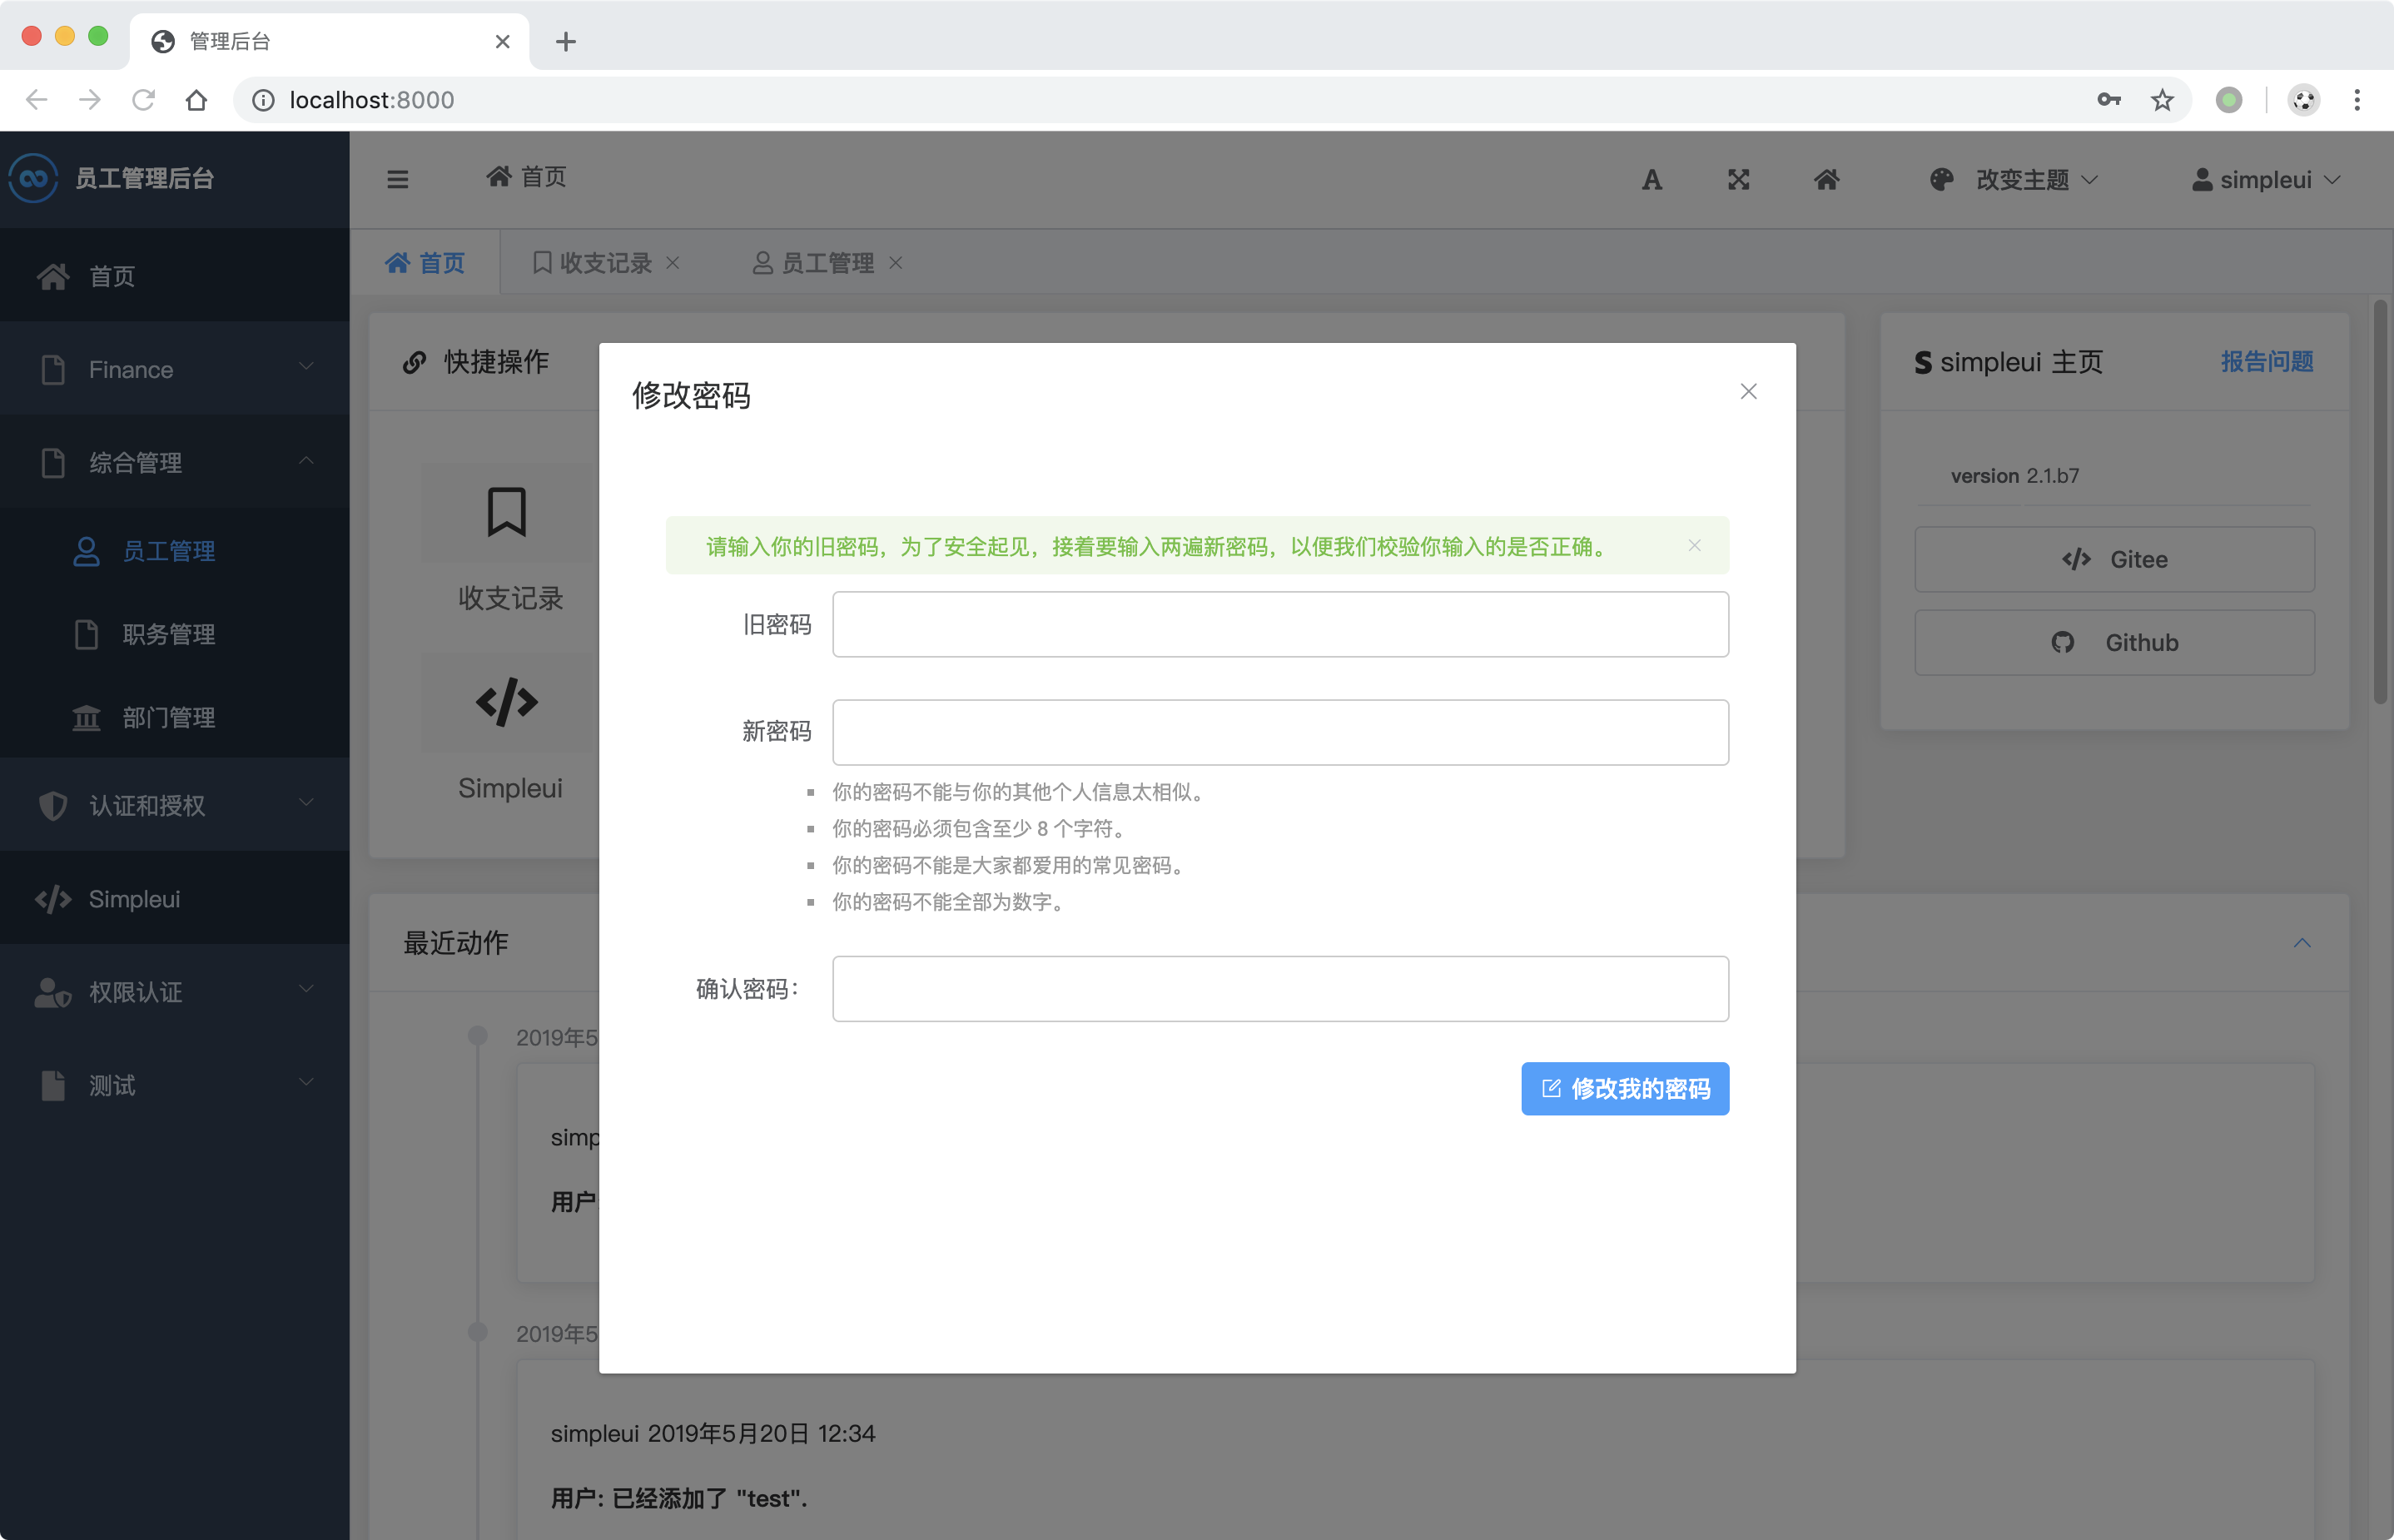Toggle the fullscreen expand icon
The height and width of the screenshot is (1540, 2394).
[1738, 180]
